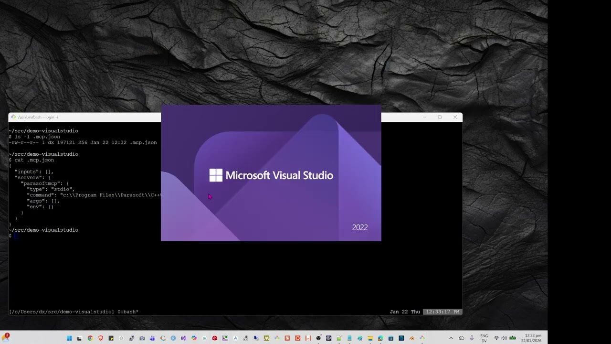Click the '12:33:17 PM' tmux clock
This screenshot has height=344, width=611.
click(x=443, y=312)
